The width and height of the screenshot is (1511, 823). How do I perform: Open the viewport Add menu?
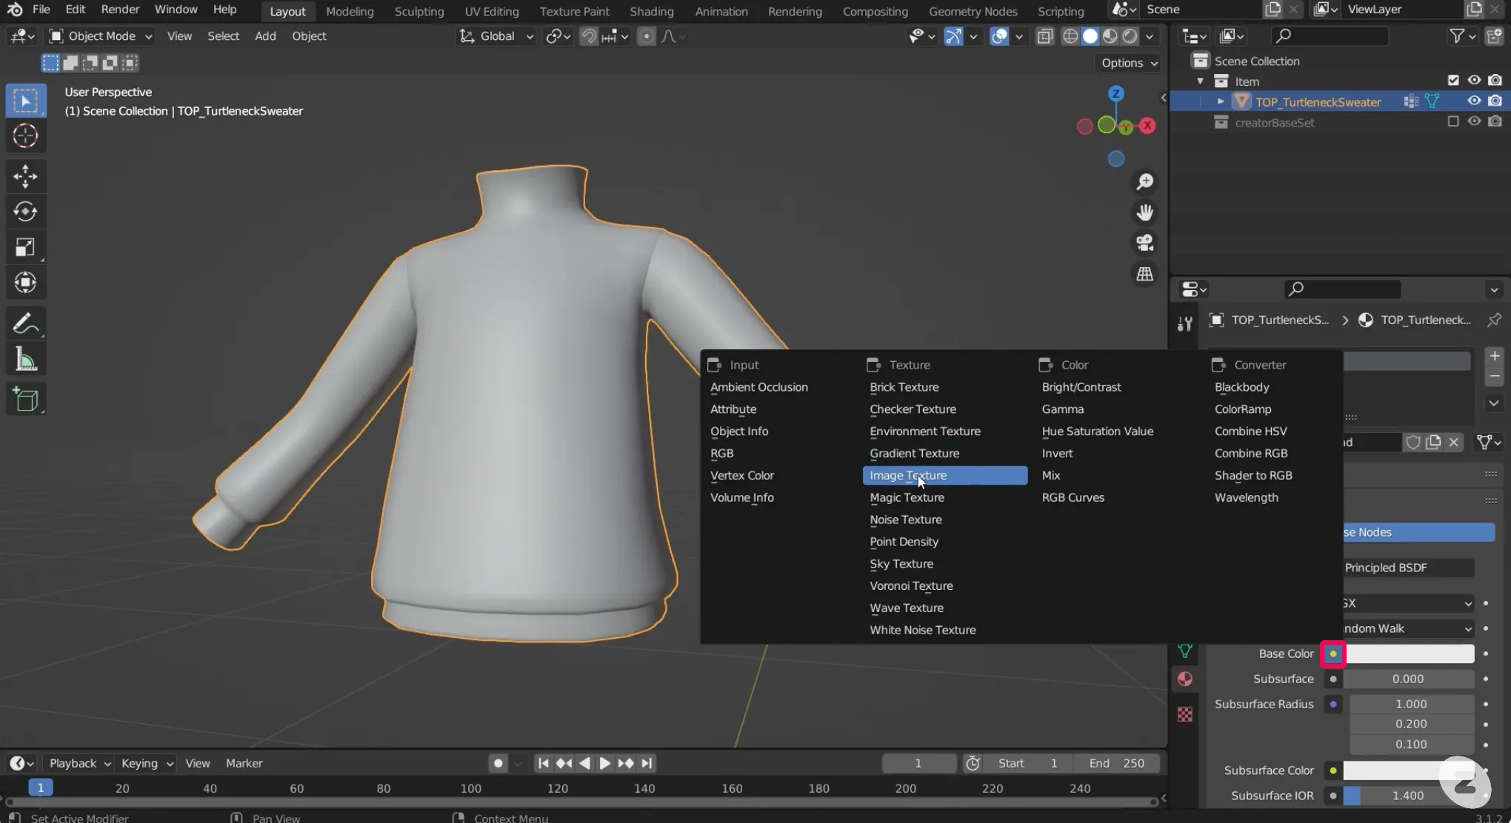click(265, 36)
